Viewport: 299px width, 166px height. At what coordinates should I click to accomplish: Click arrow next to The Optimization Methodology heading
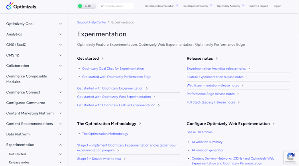(140, 124)
